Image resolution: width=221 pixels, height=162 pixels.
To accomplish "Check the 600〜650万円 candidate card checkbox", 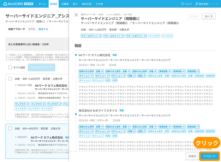I will [10, 128].
